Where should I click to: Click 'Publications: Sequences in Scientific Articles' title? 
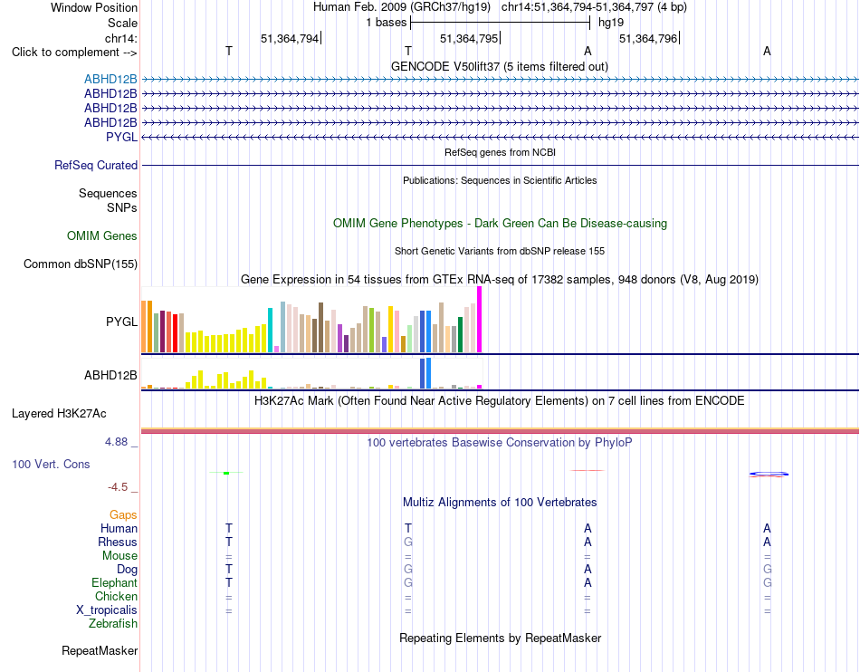pos(500,180)
